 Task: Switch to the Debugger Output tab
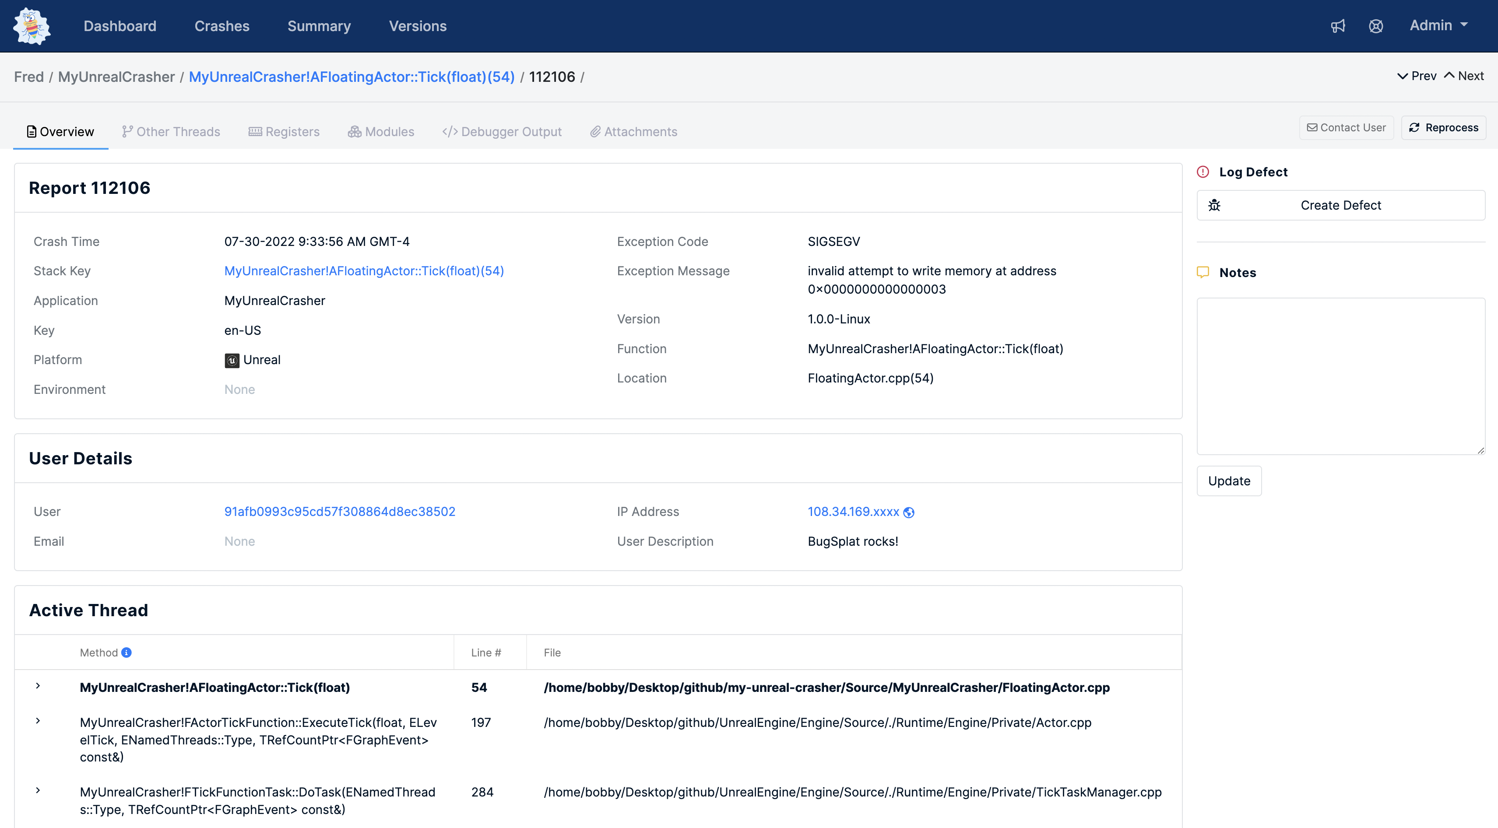502,132
